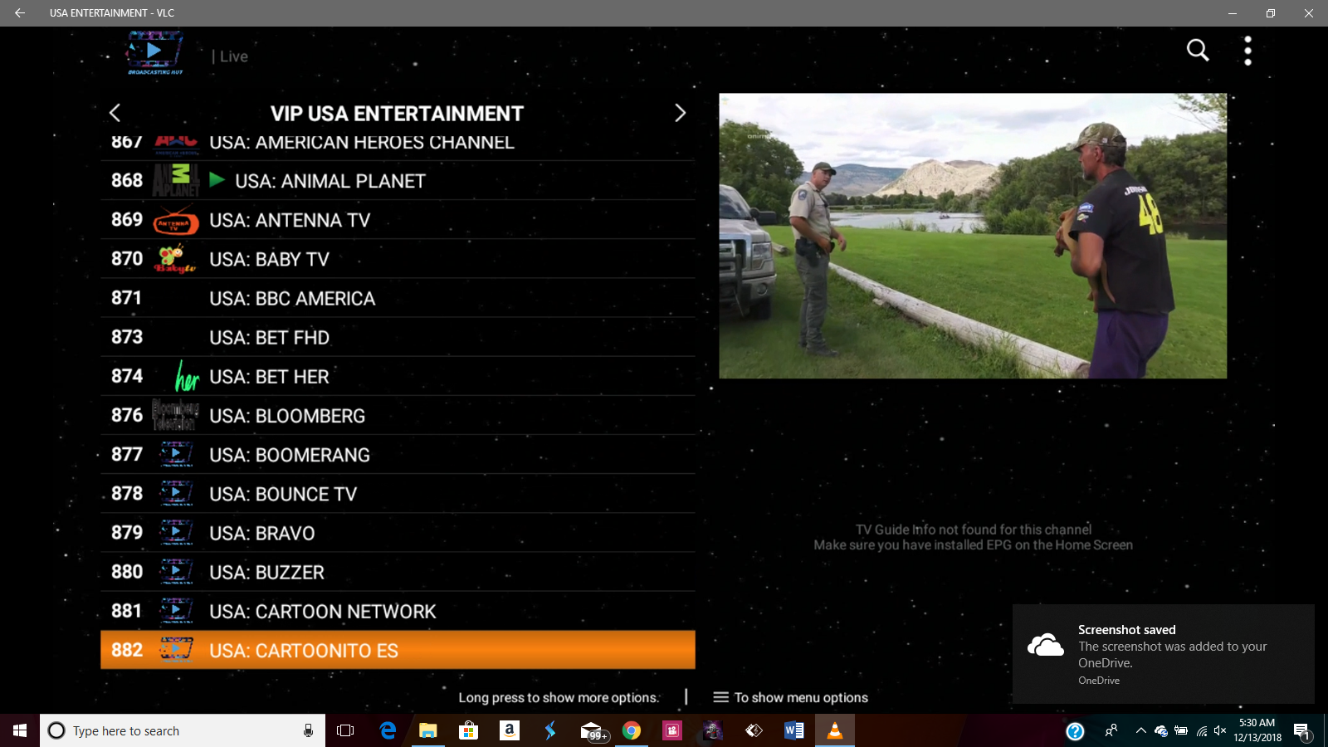Click the back arrow in title bar
Image resolution: width=1328 pixels, height=747 pixels.
coord(20,13)
